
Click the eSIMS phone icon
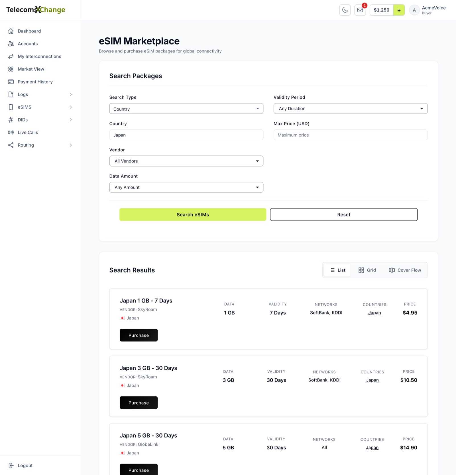coord(11,107)
